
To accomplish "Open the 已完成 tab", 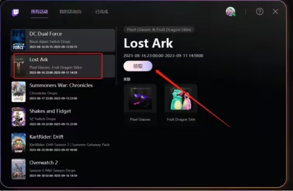I will point(102,12).
